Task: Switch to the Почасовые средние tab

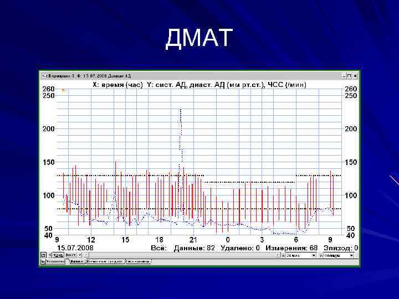Action: tap(105, 261)
